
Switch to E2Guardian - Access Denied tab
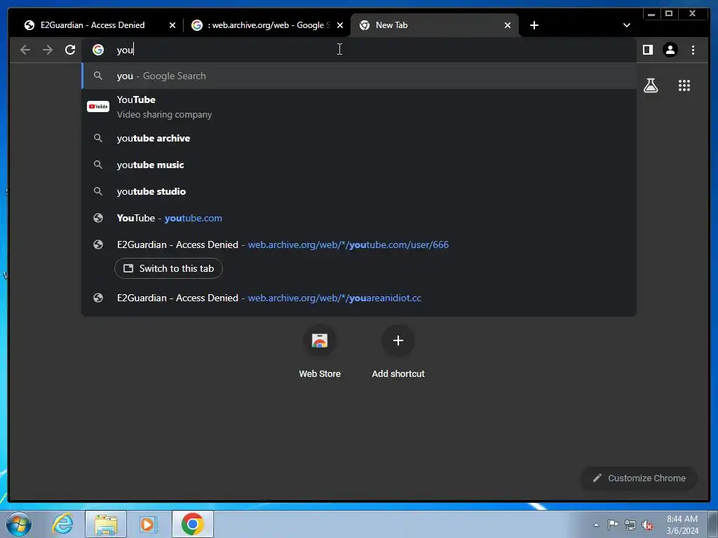pos(93,25)
